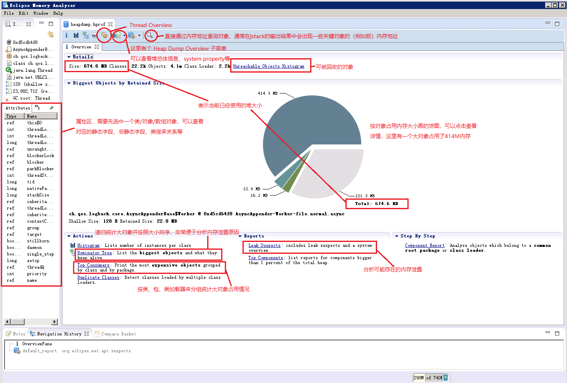
Task: Click the inspector's horizontal scrollbar right arrow
Action: [55, 322]
